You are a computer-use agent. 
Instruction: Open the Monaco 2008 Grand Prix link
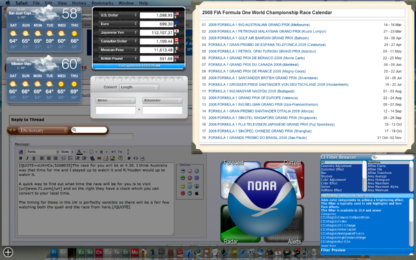[257, 58]
